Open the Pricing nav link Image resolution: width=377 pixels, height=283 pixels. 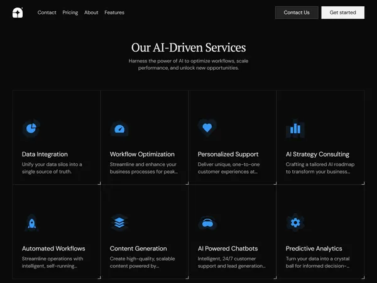pos(70,13)
